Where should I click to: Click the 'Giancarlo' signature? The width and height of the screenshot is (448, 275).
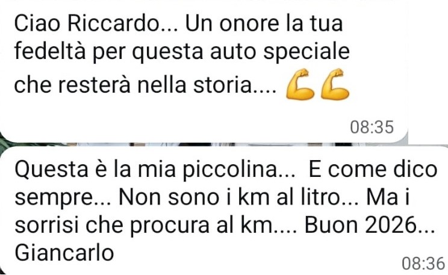(64, 253)
